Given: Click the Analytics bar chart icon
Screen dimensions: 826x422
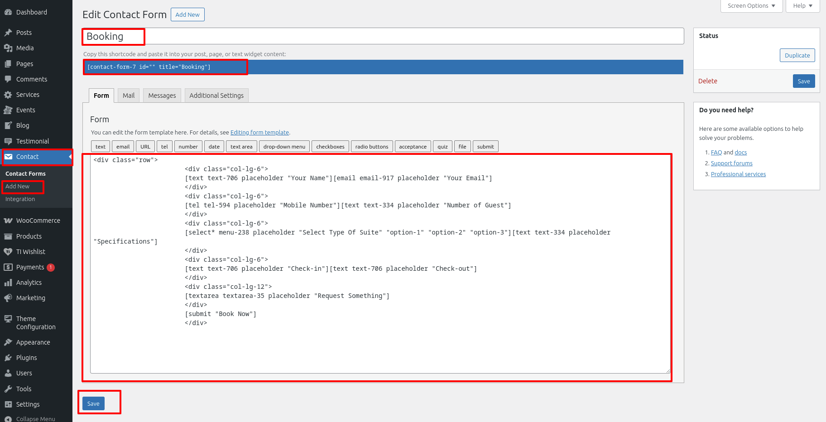Looking at the screenshot, I should click(8, 283).
